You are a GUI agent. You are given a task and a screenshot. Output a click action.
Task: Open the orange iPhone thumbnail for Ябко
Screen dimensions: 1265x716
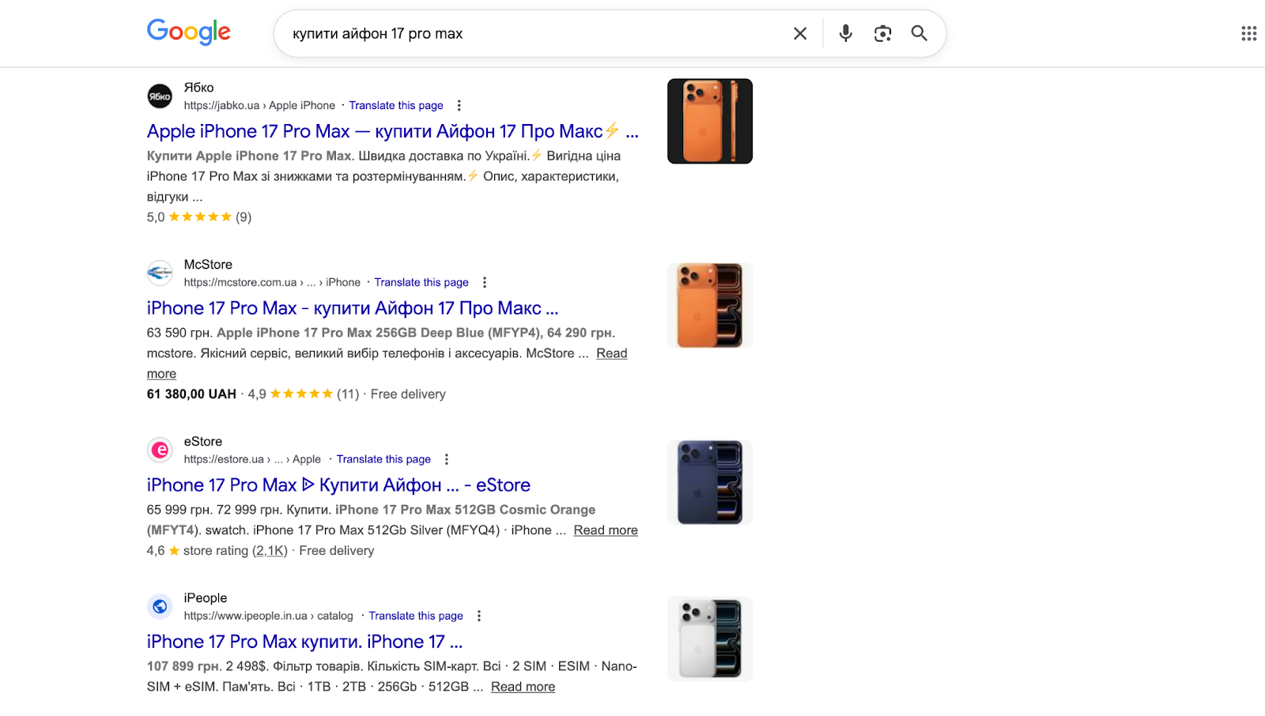click(x=710, y=121)
